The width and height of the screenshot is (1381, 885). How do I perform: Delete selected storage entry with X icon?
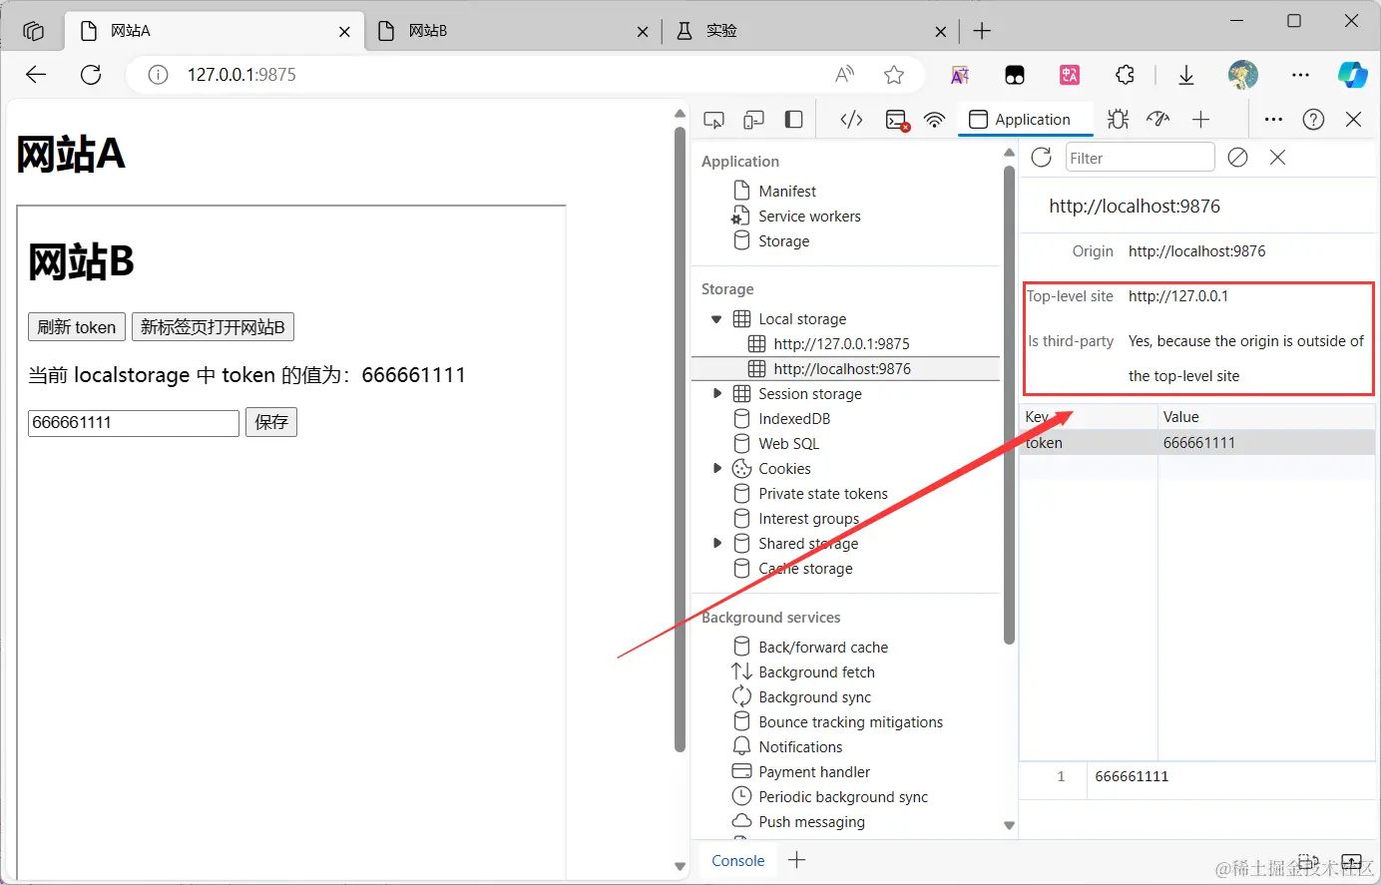(1277, 158)
